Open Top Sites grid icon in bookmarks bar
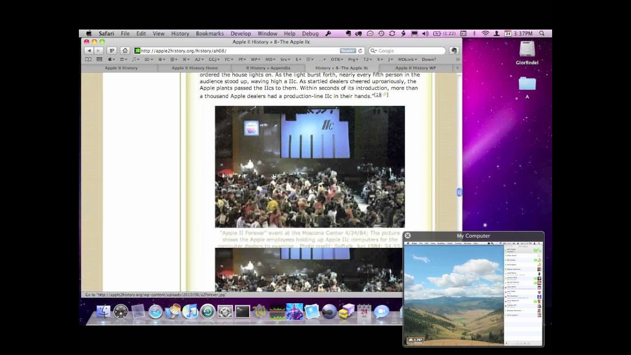631x355 pixels. pos(99,60)
